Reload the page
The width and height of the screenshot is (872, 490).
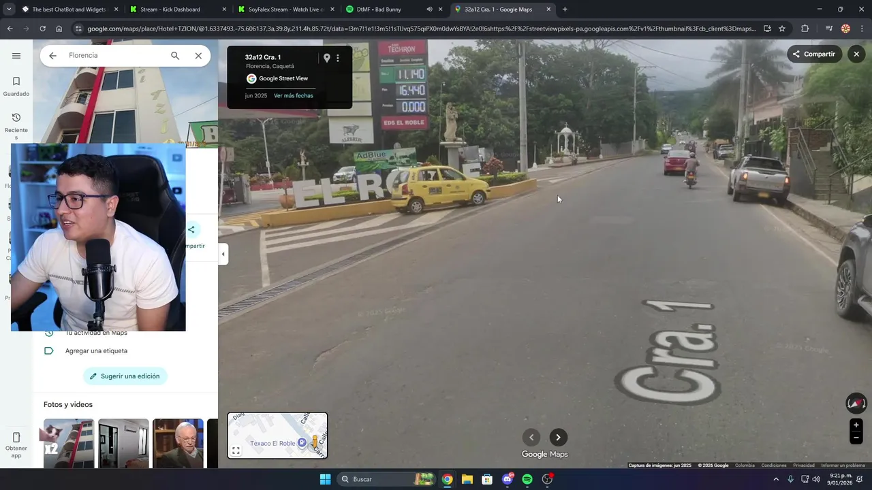pyautogui.click(x=42, y=29)
